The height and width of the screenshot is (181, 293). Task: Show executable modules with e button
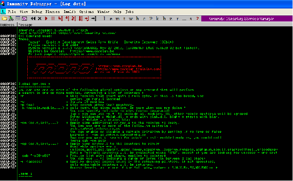coord(111,18)
